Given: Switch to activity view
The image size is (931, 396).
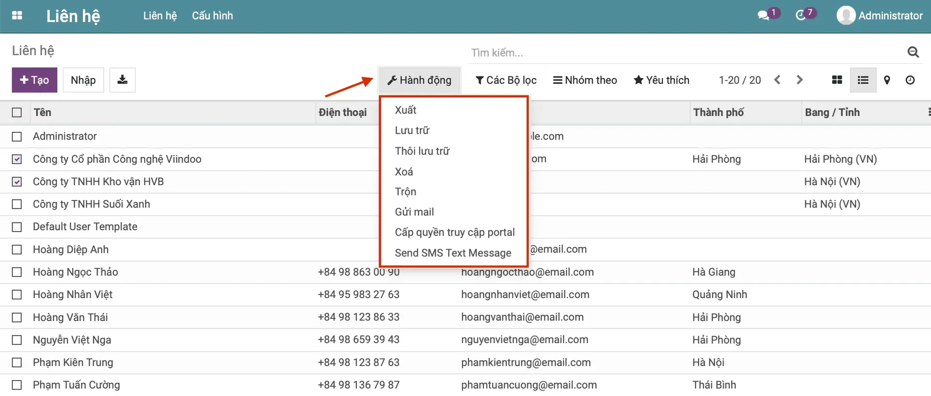Looking at the screenshot, I should click(910, 80).
